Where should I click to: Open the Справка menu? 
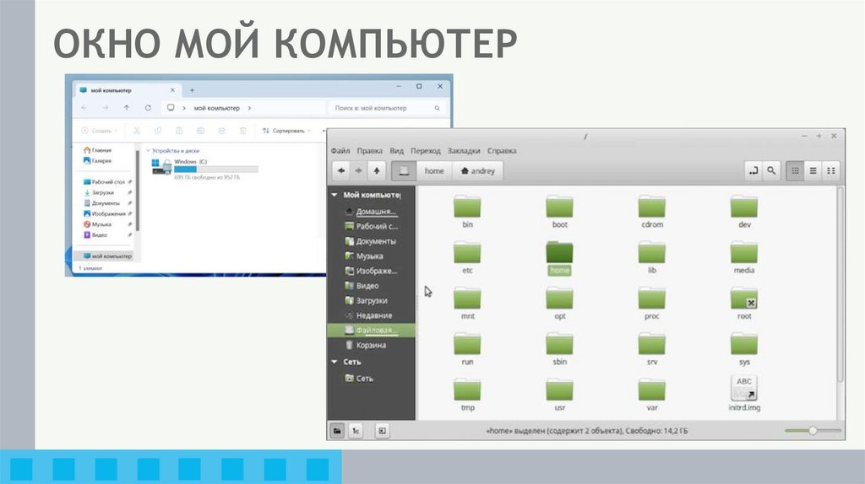point(502,150)
